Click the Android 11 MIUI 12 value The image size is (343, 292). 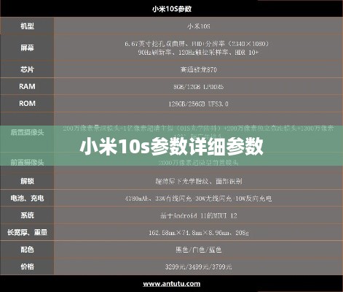pyautogui.click(x=199, y=215)
